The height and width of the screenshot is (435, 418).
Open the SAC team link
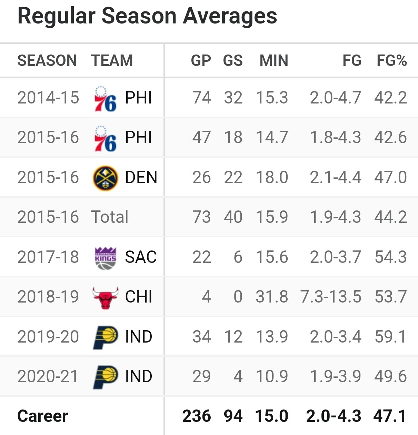(141, 257)
